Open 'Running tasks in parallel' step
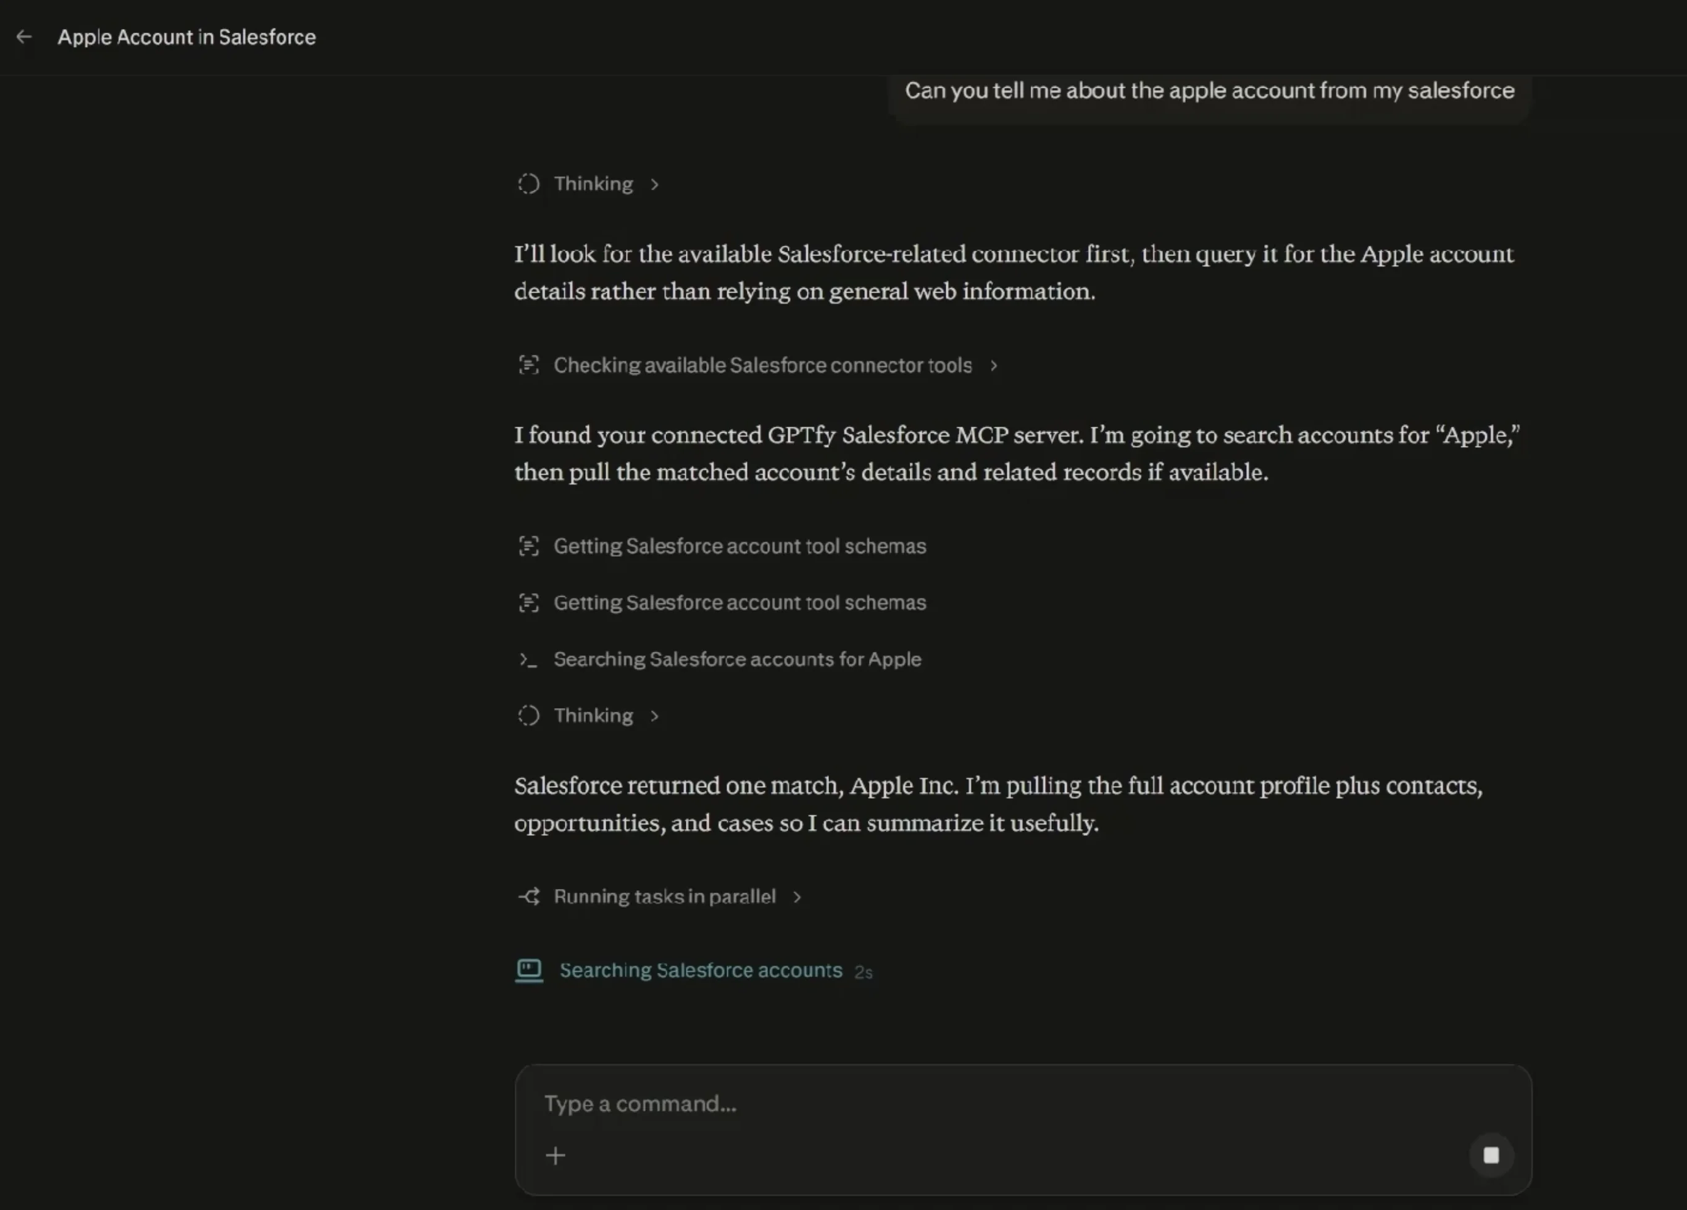The width and height of the screenshot is (1687, 1210). click(664, 896)
